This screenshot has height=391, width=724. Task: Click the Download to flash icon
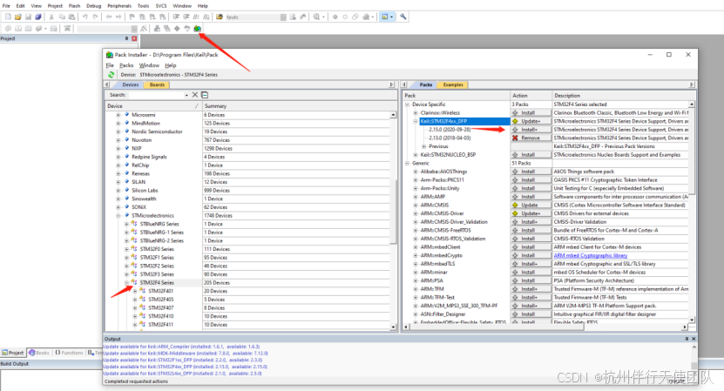point(67,29)
